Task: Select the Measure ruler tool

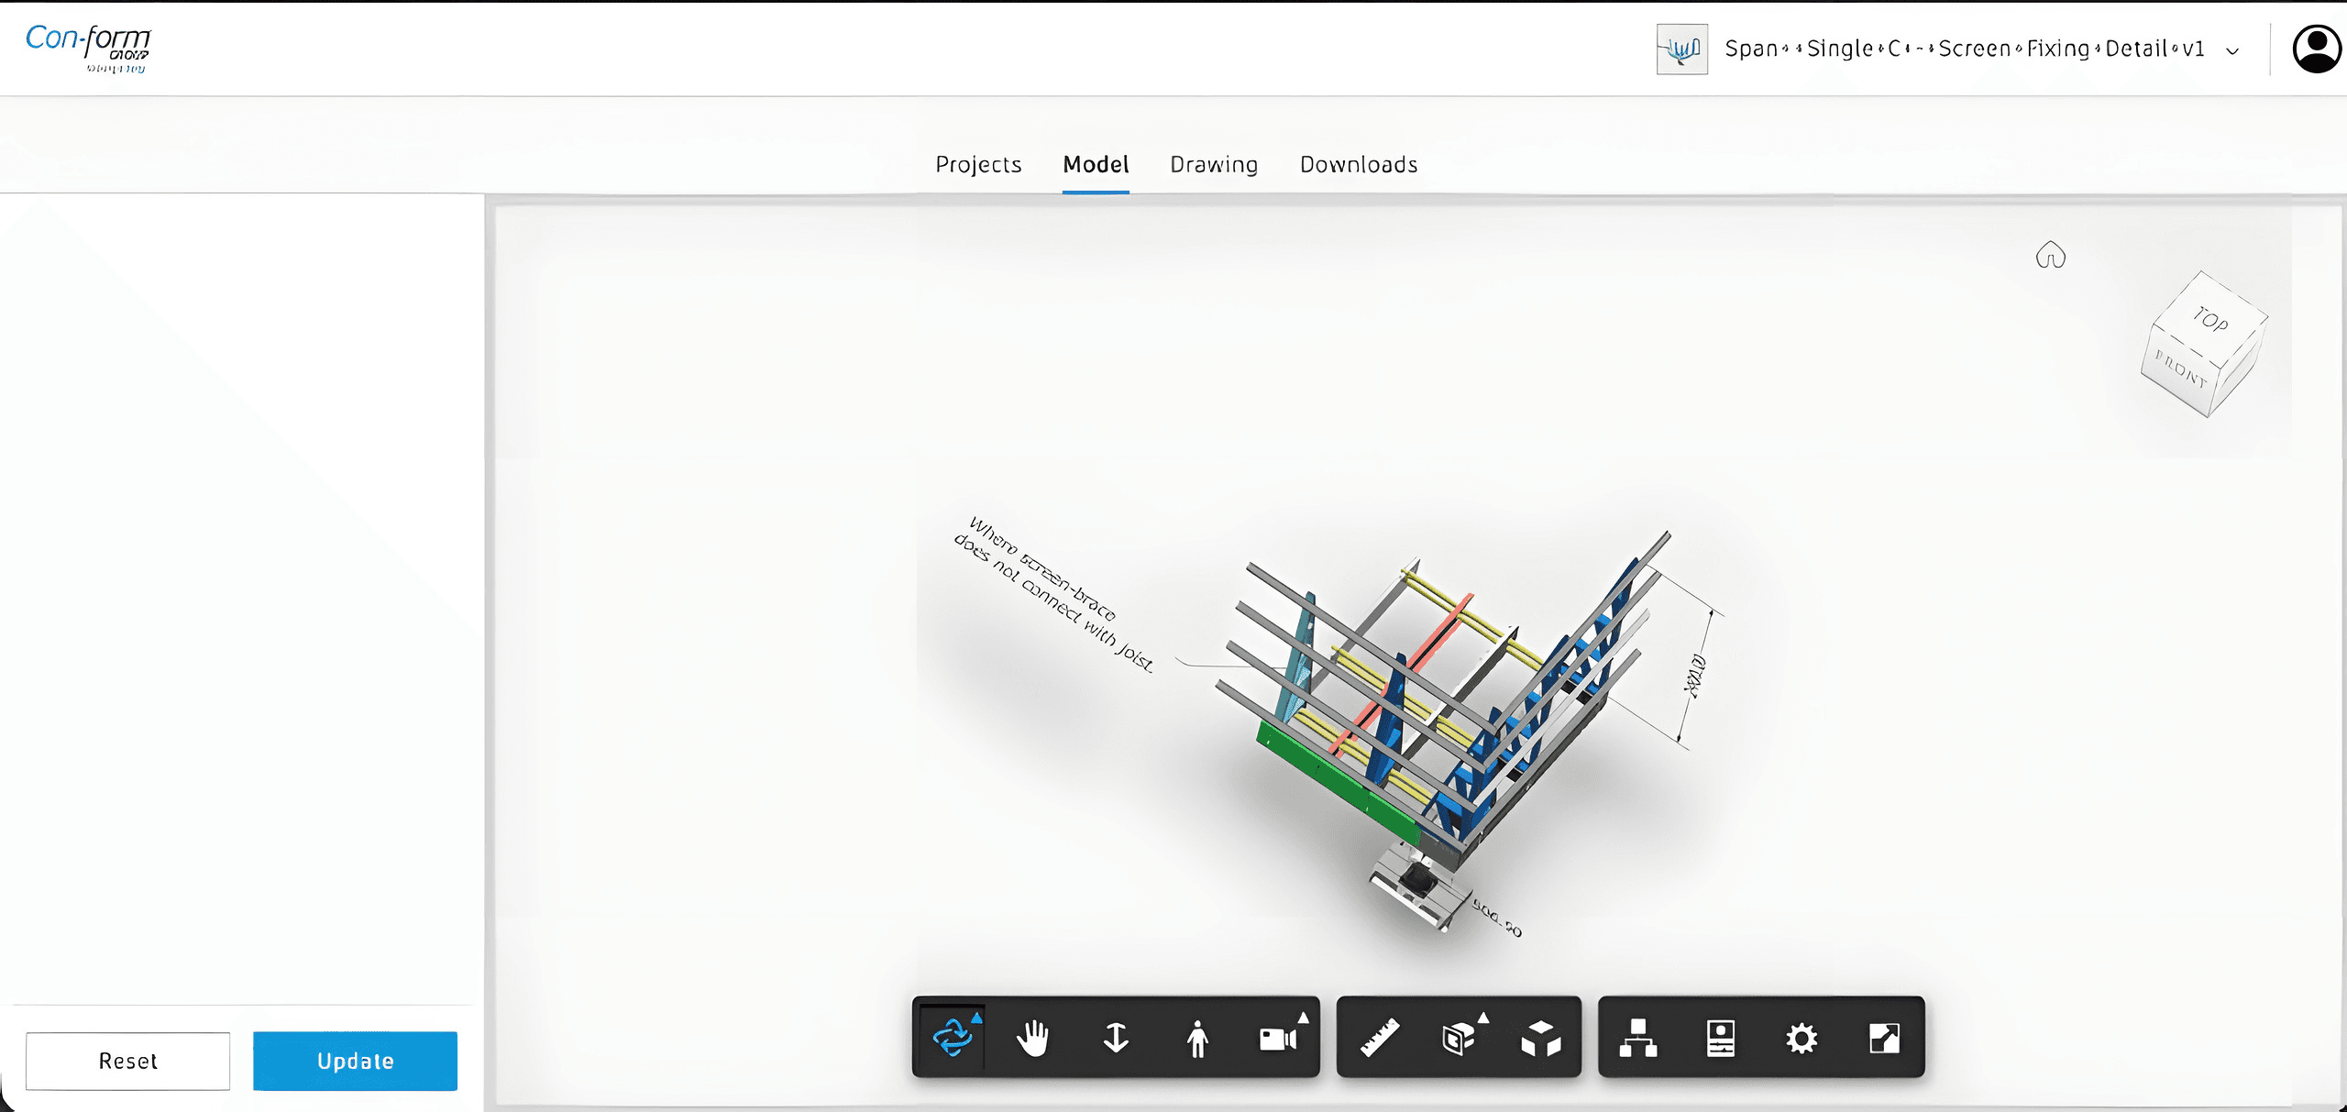Action: point(1379,1038)
